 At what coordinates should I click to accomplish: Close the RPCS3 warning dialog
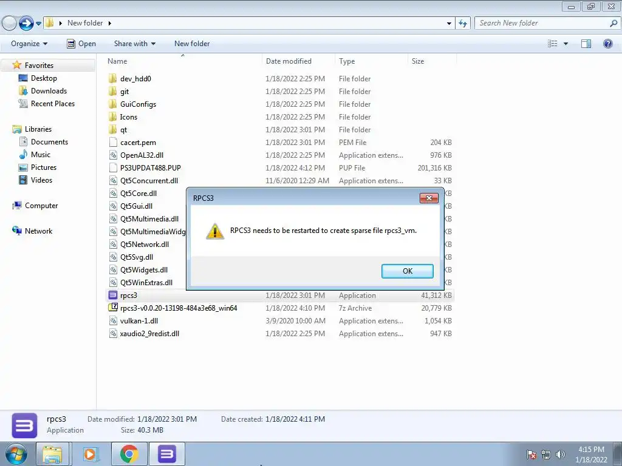point(429,198)
